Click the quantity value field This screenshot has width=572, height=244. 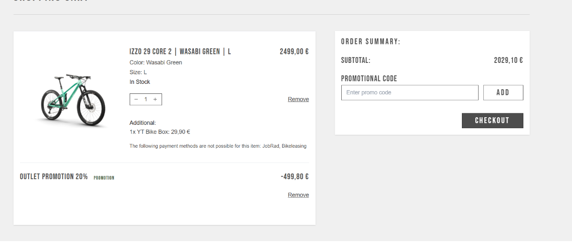click(146, 99)
